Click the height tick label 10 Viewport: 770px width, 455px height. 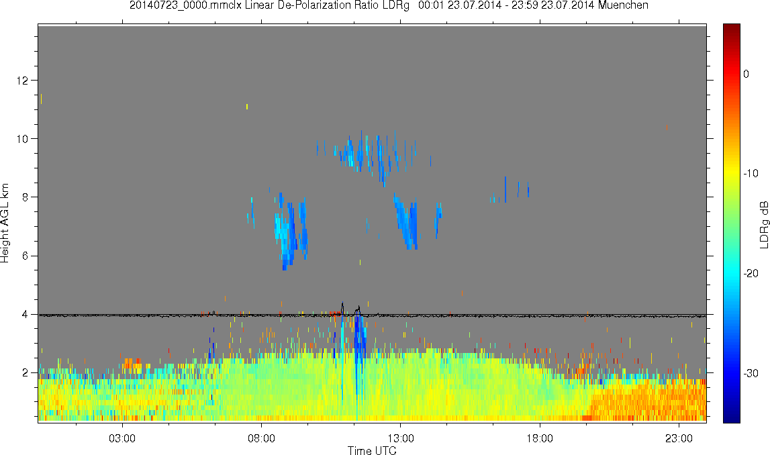[x=22, y=139]
